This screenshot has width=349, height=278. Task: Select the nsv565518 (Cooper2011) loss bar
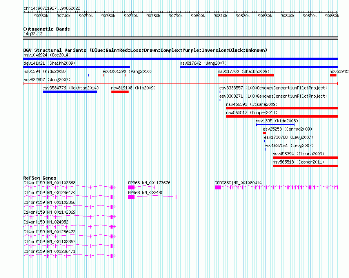click(x=305, y=166)
